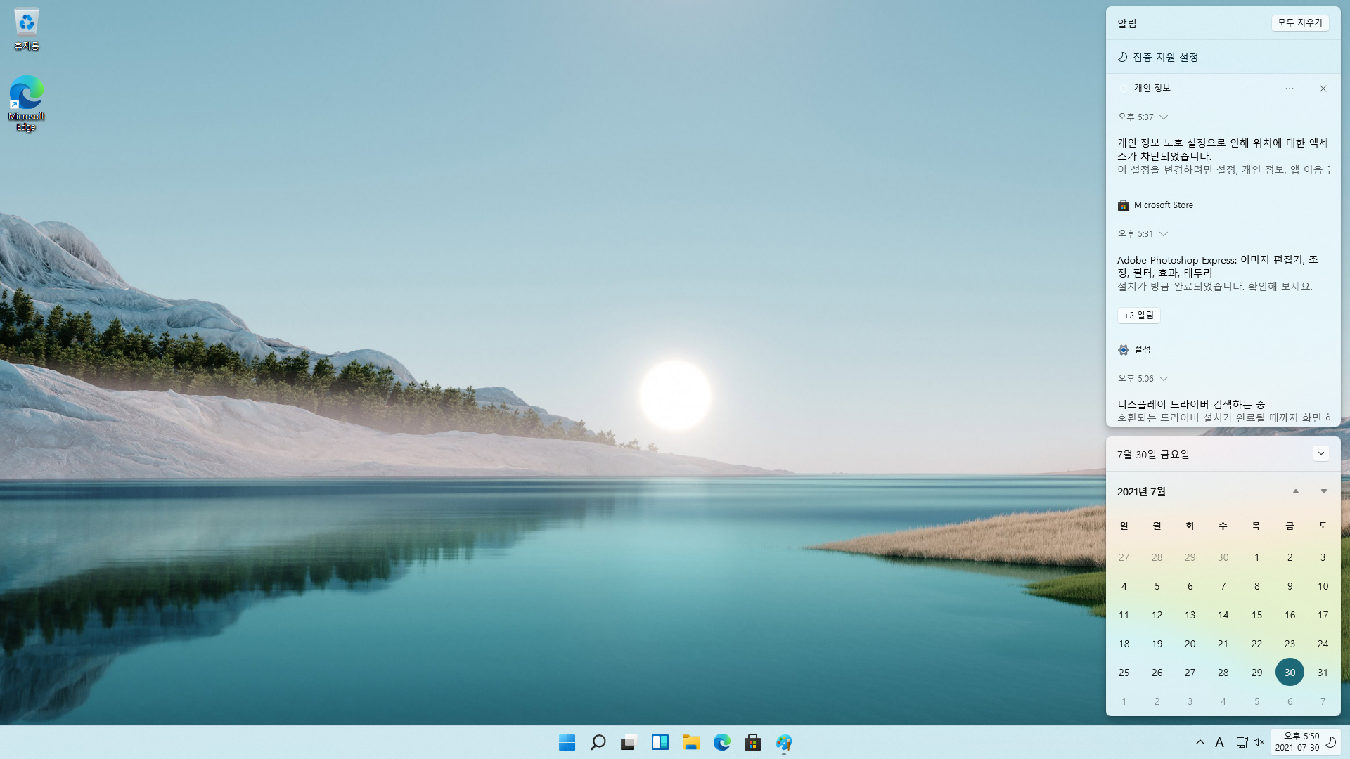Image resolution: width=1350 pixels, height=759 pixels.
Task: Show +2 알림 more Store notifications
Action: pos(1138,316)
